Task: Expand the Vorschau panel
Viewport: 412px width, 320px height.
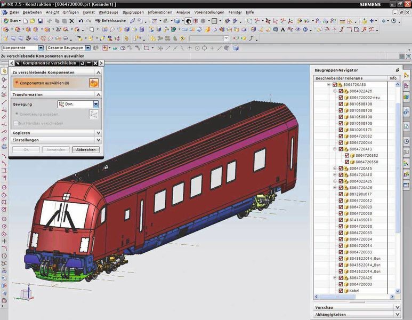Action: pyautogui.click(x=397, y=307)
